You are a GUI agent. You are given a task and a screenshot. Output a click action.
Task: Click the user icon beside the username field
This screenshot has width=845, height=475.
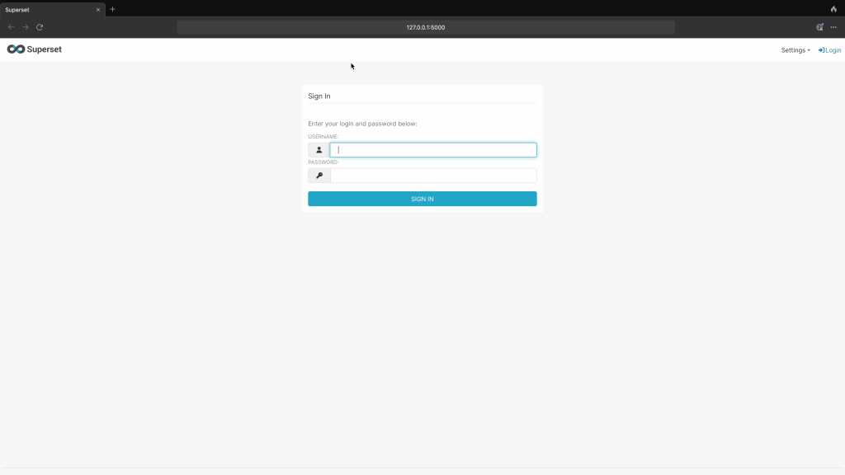[x=319, y=150]
